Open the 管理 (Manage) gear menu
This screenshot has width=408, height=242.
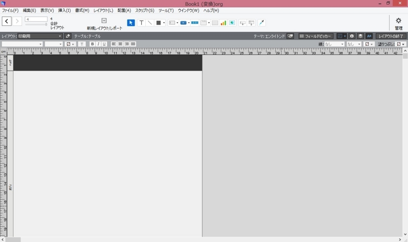click(398, 24)
